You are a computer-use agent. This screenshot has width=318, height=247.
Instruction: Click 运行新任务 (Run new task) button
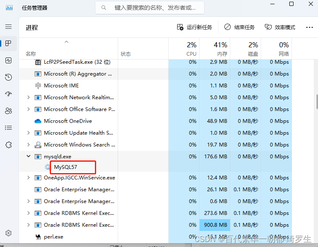tap(194, 27)
